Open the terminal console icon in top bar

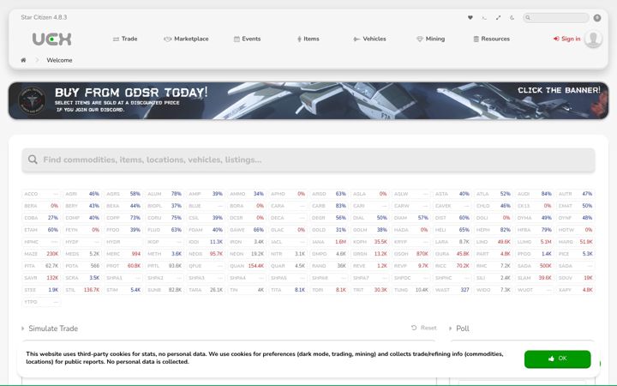tap(484, 17)
